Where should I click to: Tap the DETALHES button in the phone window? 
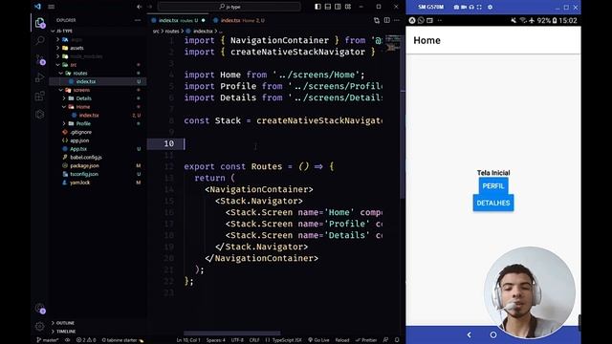pyautogui.click(x=493, y=204)
